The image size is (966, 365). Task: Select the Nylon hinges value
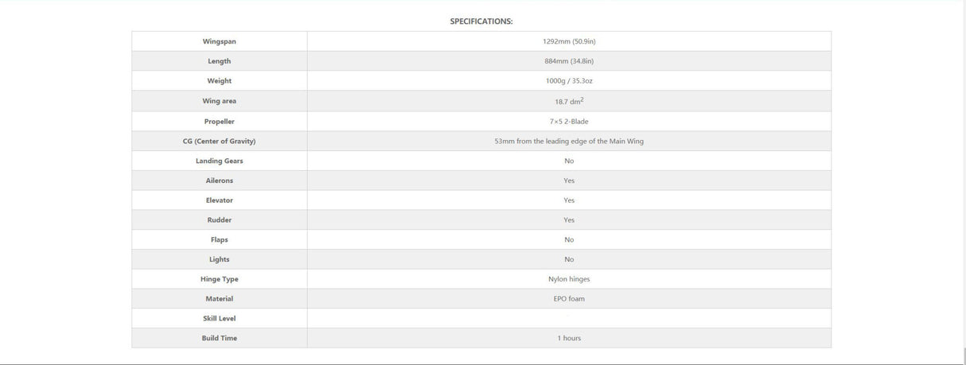pos(569,279)
